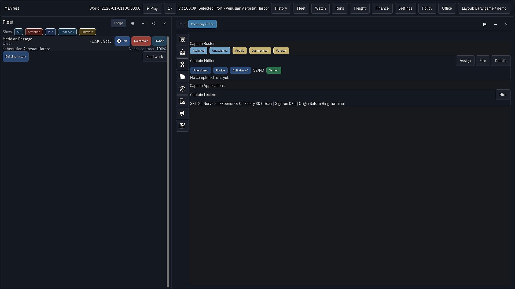
Task: Hire Captain Leclerc
Action: coord(503,95)
